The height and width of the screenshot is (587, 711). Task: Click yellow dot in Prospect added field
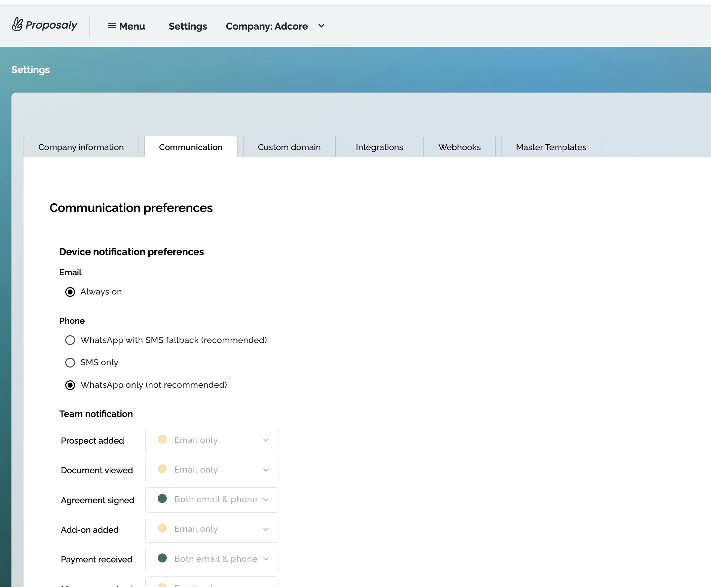pyautogui.click(x=162, y=440)
